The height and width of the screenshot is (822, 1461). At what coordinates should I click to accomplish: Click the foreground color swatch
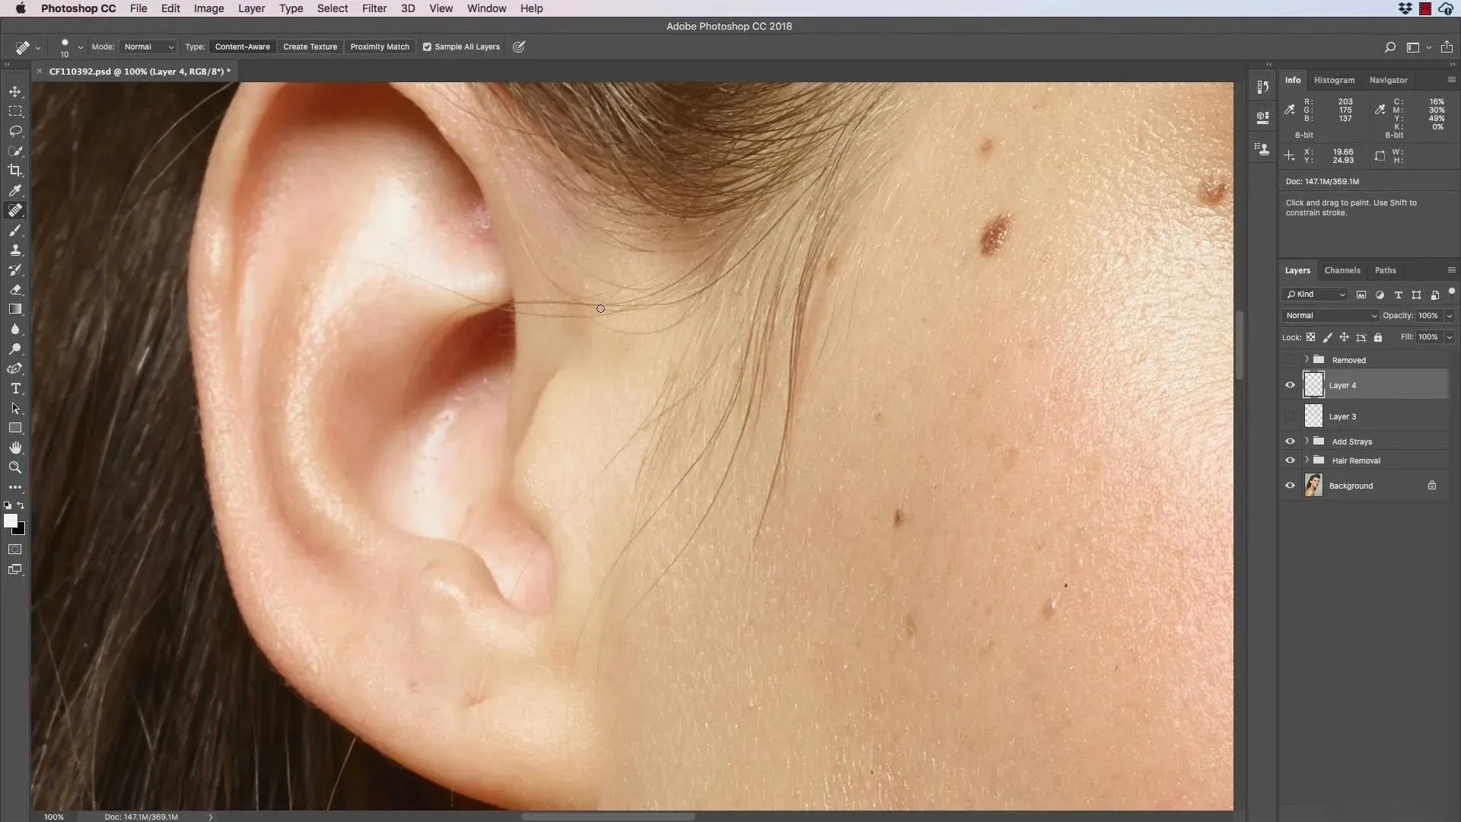[x=10, y=521]
